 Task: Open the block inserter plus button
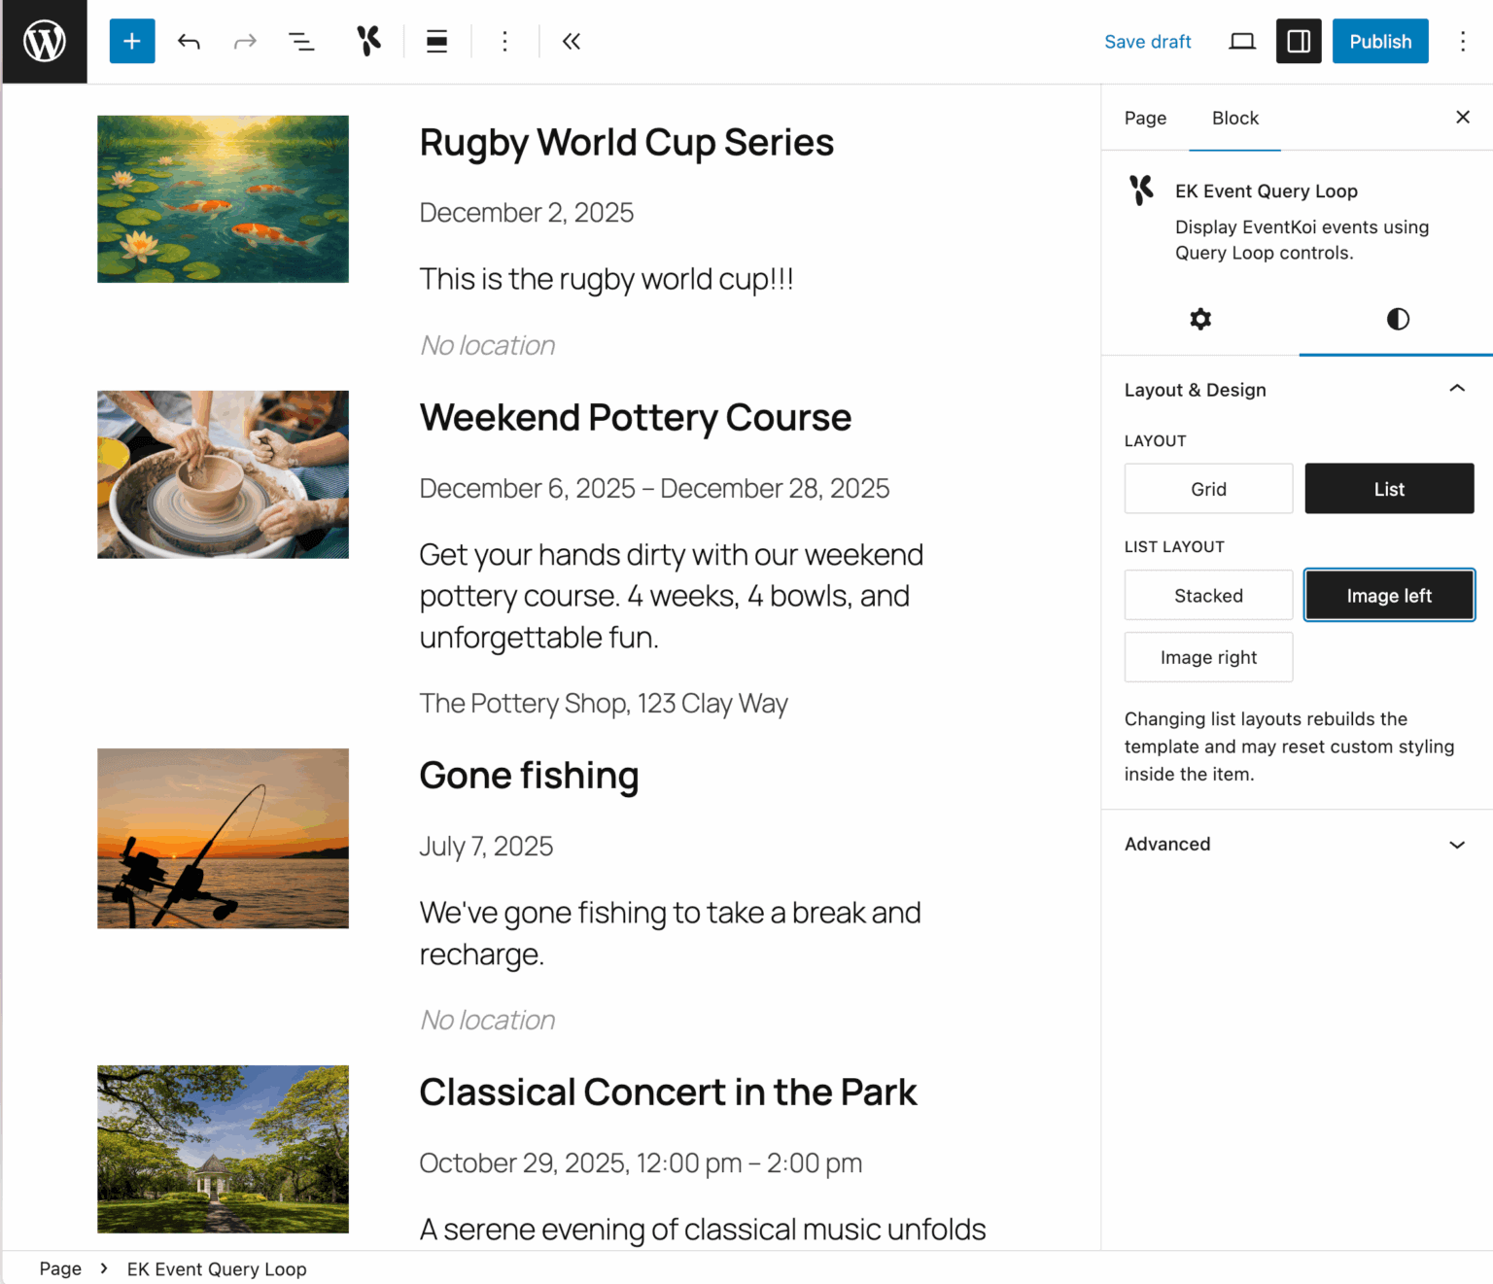[132, 42]
